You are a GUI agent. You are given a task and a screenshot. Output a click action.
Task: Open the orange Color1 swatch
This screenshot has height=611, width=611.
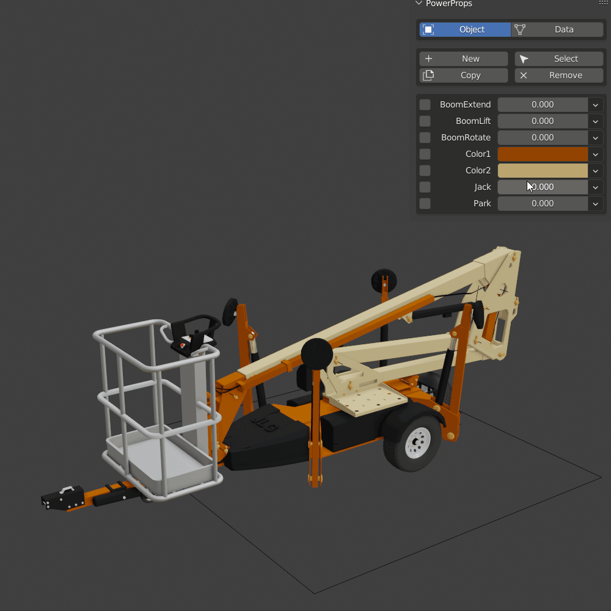click(543, 154)
